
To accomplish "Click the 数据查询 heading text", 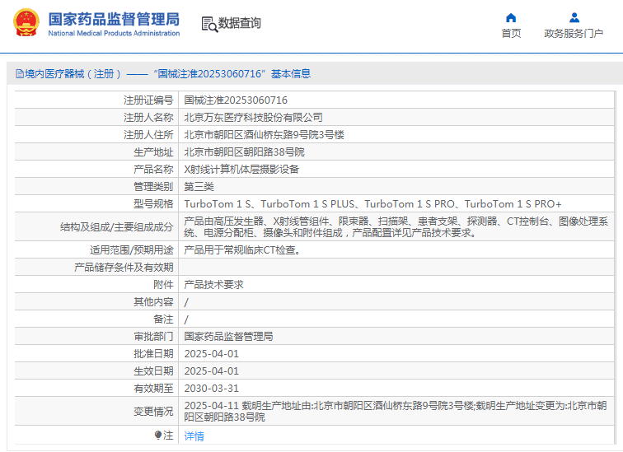I will tap(240, 23).
